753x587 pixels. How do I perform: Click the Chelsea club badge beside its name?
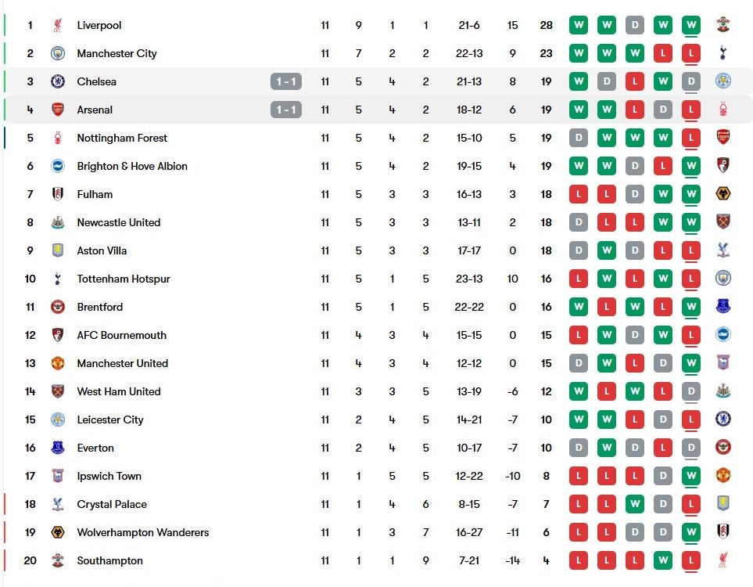coord(58,81)
